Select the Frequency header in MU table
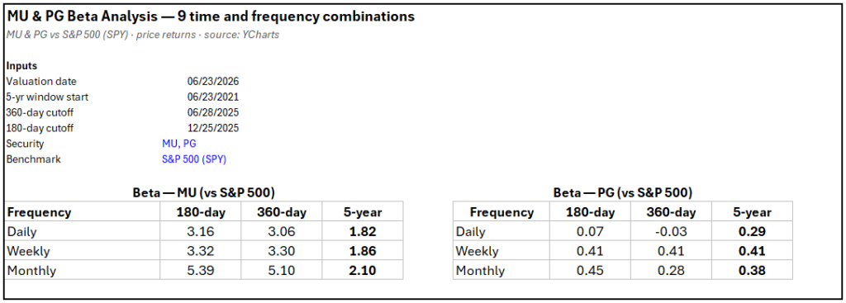Viewport: 846px width, 303px height. click(39, 212)
